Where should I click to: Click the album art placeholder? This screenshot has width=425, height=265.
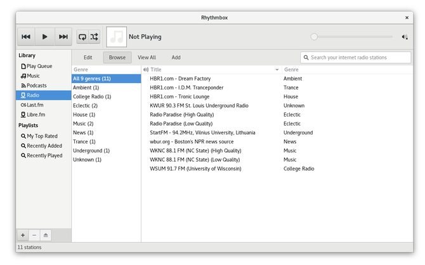(x=116, y=37)
